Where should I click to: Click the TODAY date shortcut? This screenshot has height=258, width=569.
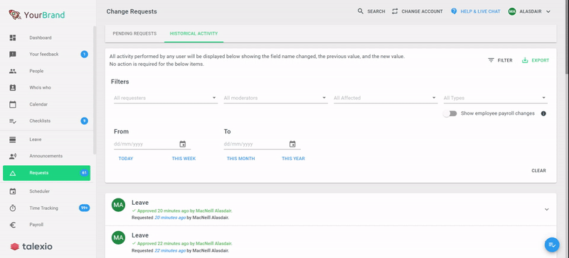click(x=126, y=159)
